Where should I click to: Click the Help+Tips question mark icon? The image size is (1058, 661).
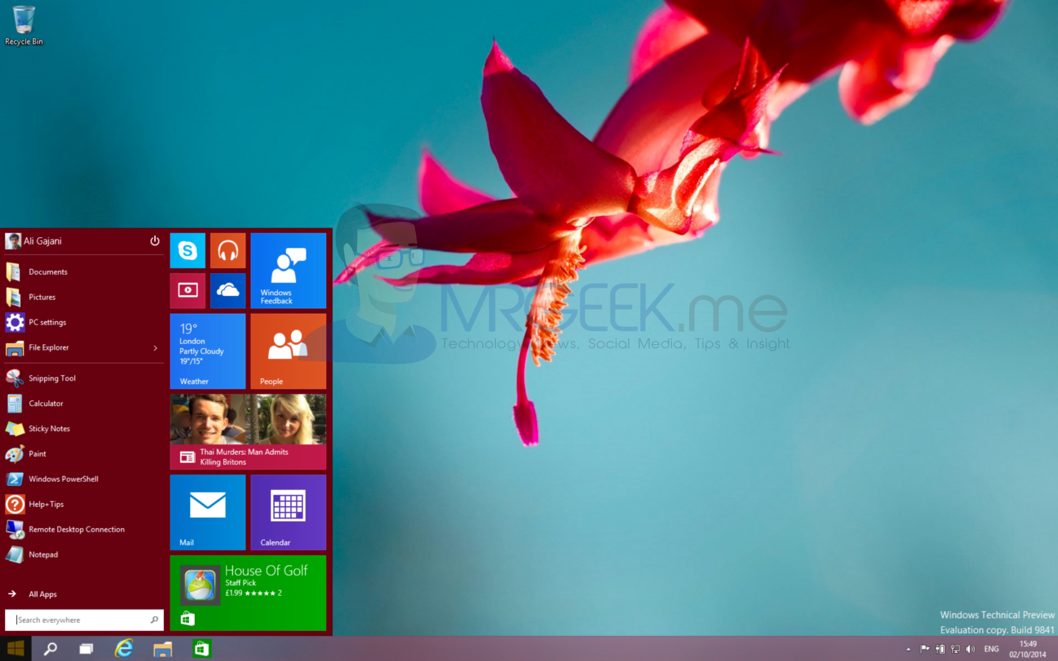[x=15, y=505]
